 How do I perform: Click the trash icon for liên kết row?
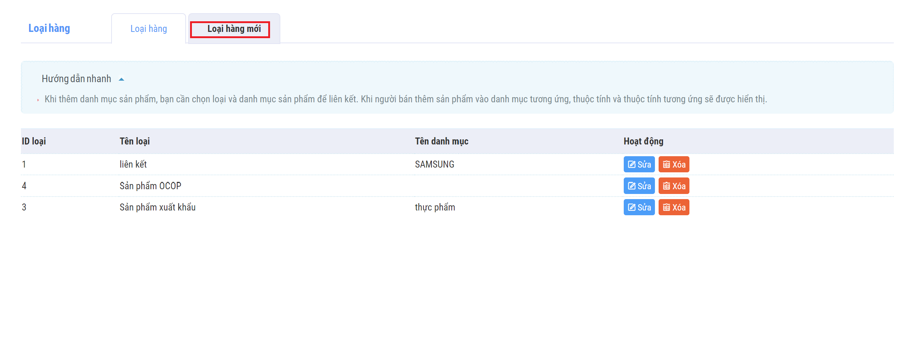pyautogui.click(x=666, y=165)
